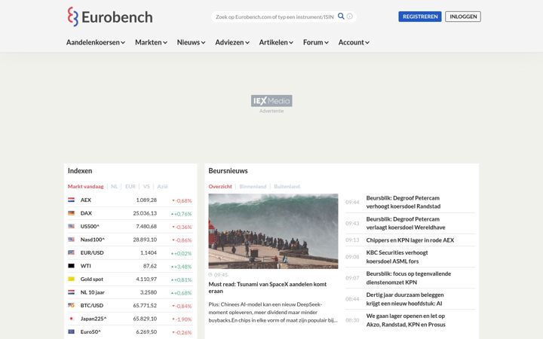The height and width of the screenshot is (339, 543).
Task: Open Chippers en KPN lager article
Action: click(x=410, y=240)
